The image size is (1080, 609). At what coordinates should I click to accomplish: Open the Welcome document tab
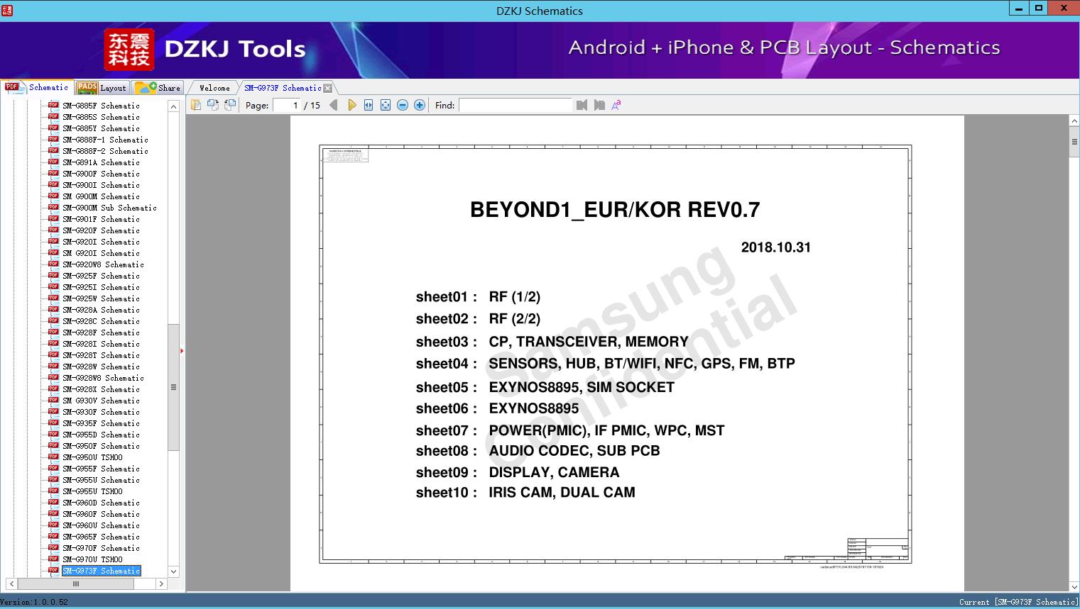coord(214,88)
